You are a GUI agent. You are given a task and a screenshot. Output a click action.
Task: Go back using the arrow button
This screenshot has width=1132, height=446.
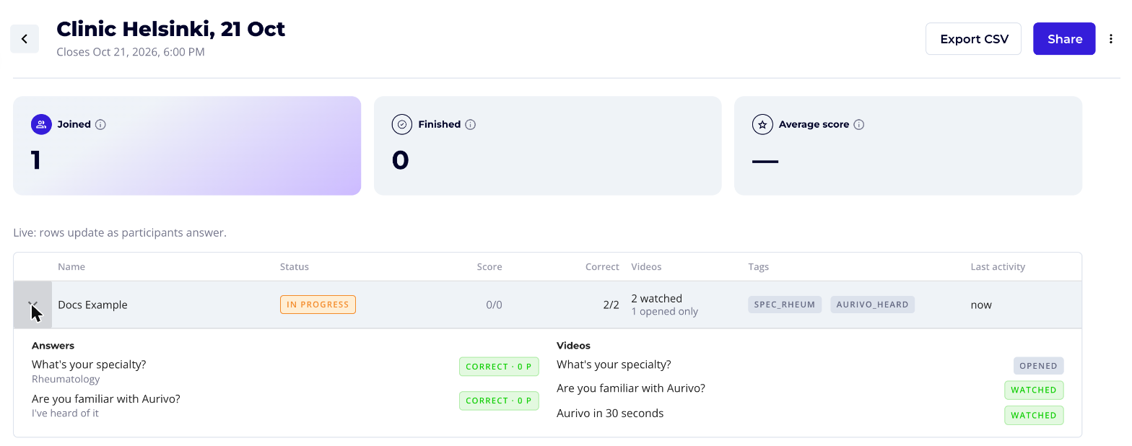coord(25,39)
